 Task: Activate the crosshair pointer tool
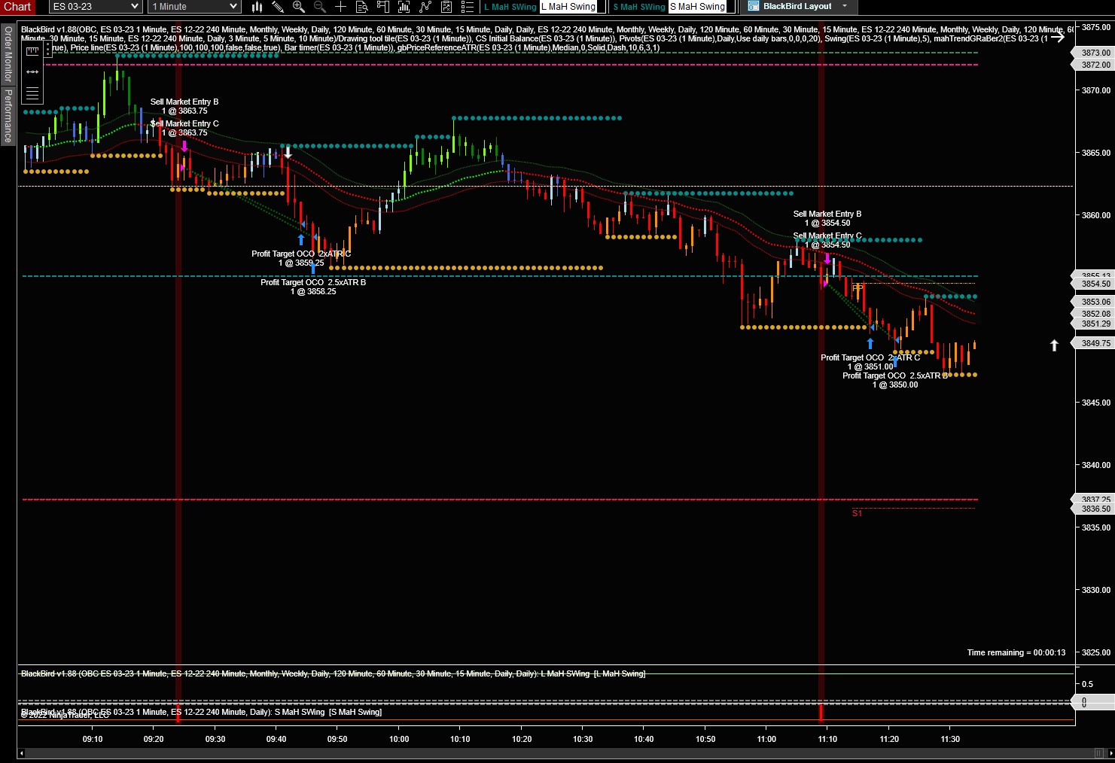[341, 7]
